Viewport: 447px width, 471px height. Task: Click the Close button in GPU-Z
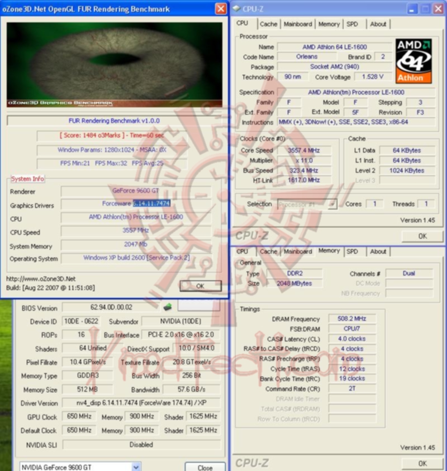coord(205,467)
